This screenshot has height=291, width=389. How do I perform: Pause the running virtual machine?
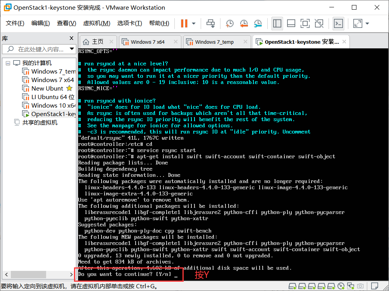[184, 24]
